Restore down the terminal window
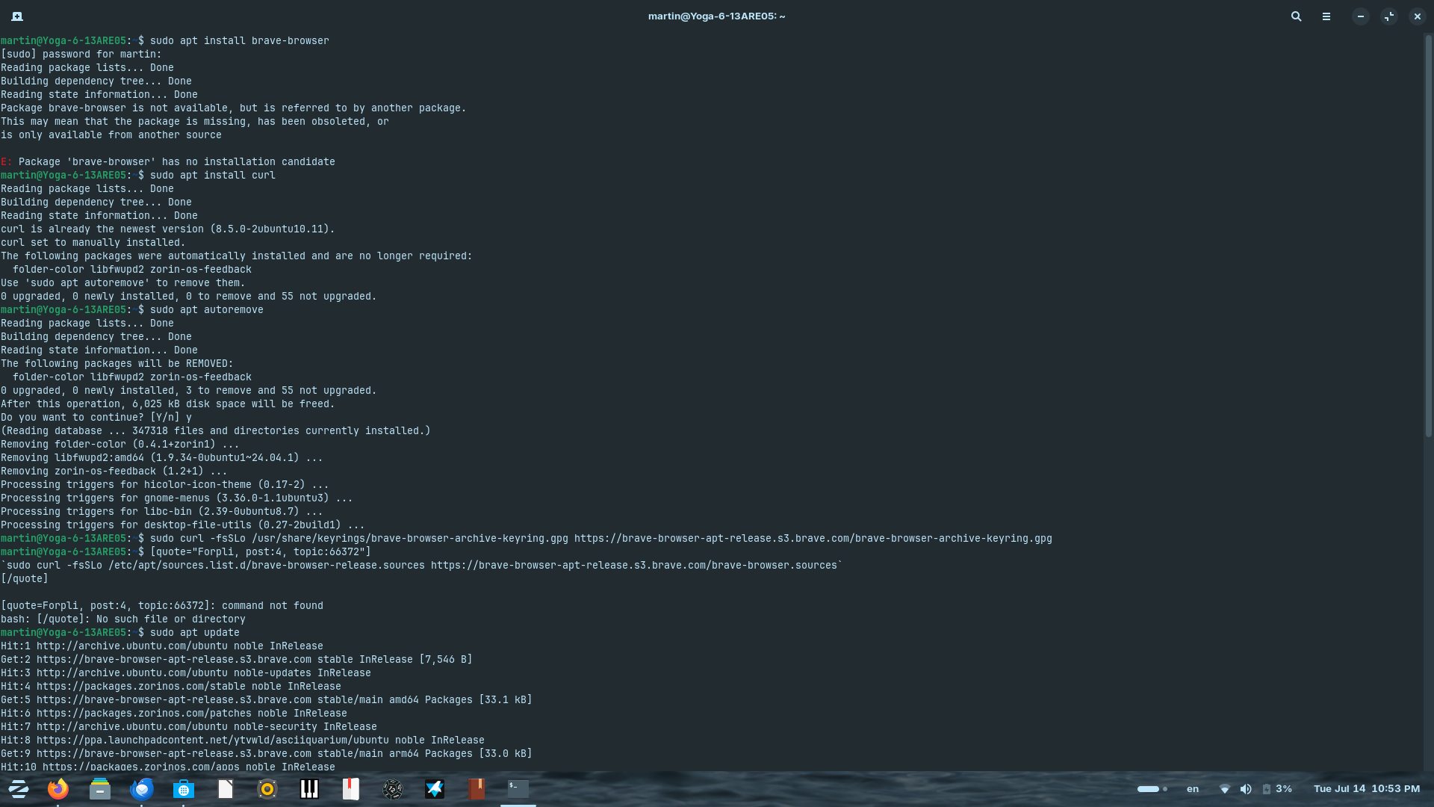The image size is (1434, 807). (x=1389, y=16)
